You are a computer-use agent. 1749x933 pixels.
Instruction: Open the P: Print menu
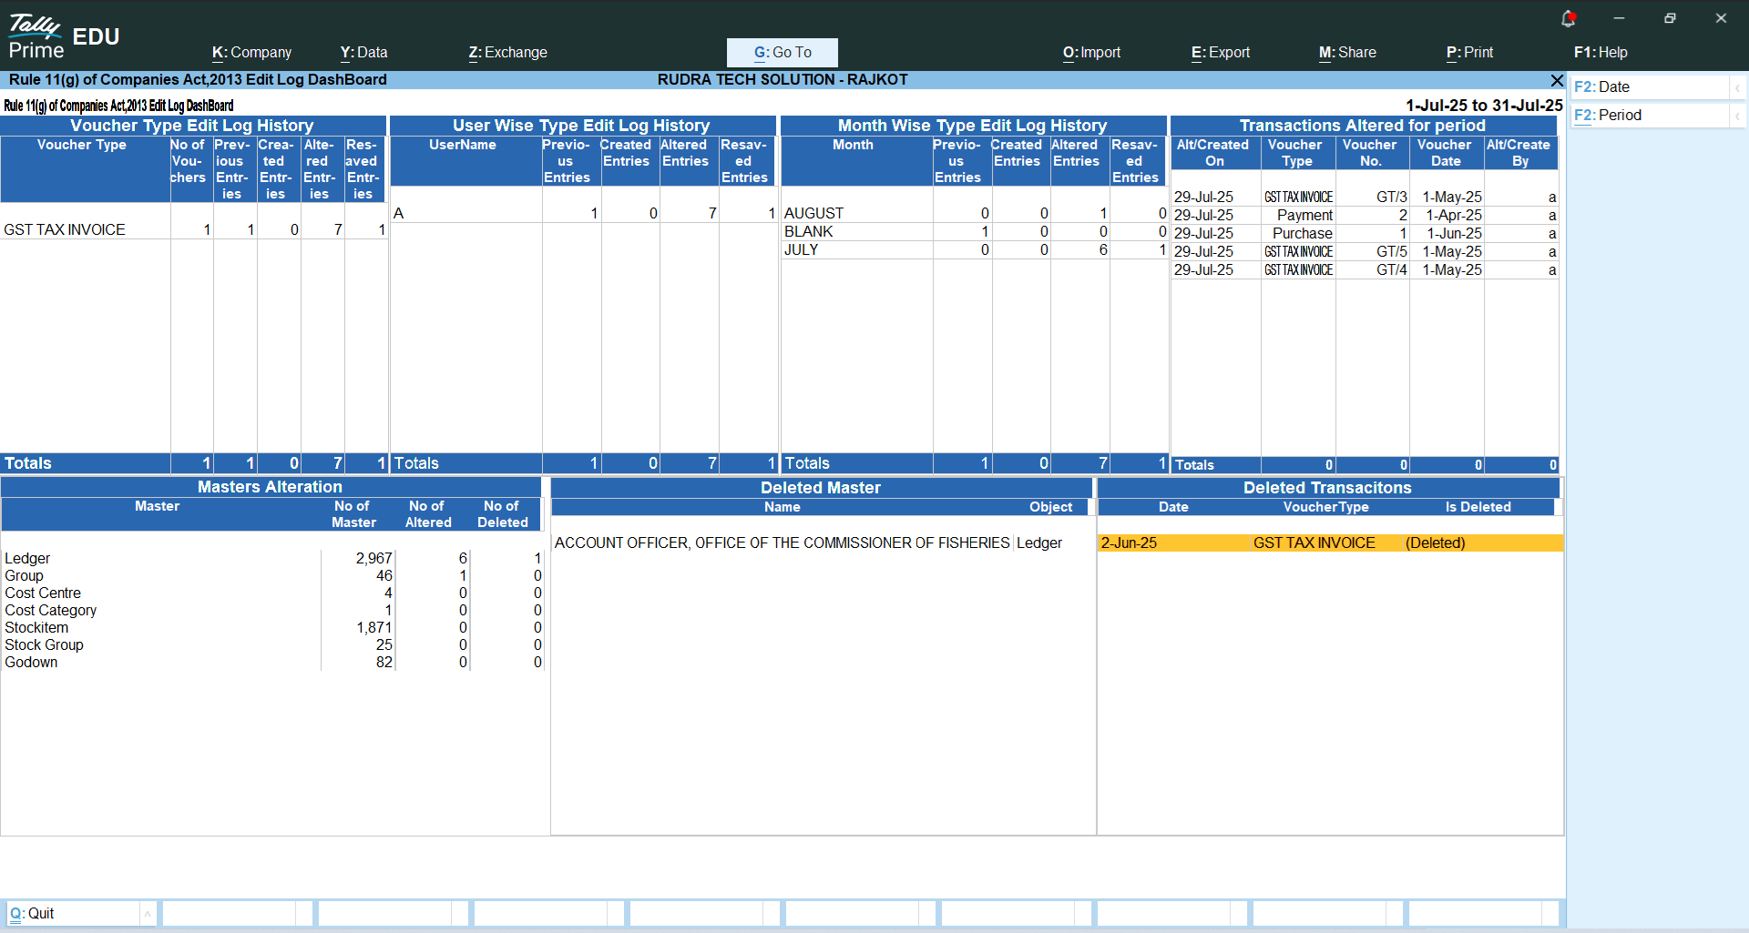tap(1469, 53)
